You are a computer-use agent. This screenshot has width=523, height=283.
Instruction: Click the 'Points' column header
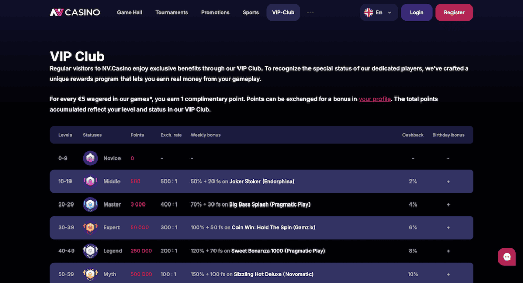tap(137, 135)
